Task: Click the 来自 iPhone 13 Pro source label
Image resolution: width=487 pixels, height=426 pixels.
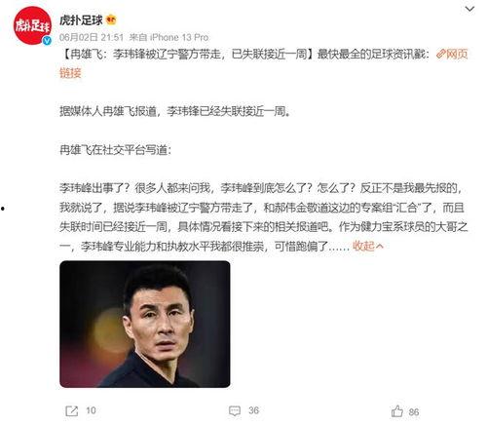Action: [x=169, y=37]
